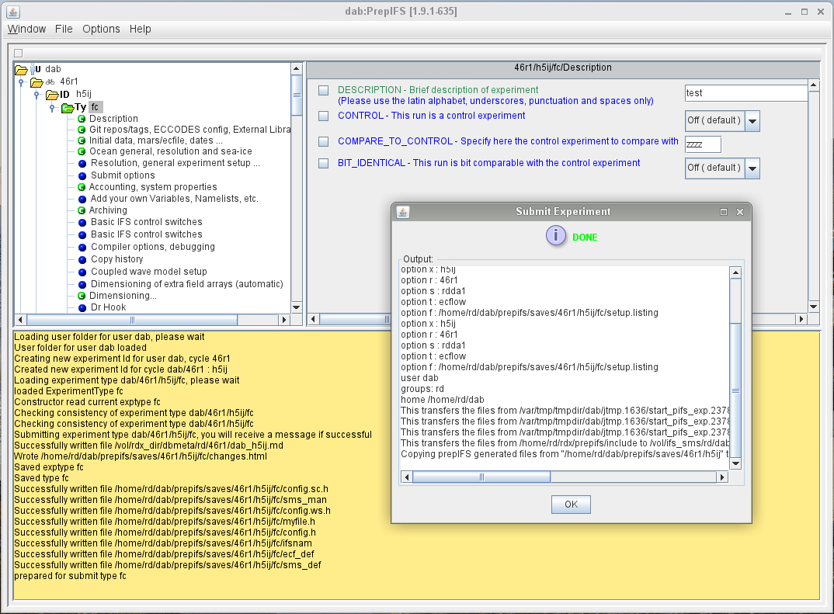This screenshot has width=834, height=614.
Task: Click the COMPARE_TO_CONTROL field containing zzzz
Action: click(704, 144)
